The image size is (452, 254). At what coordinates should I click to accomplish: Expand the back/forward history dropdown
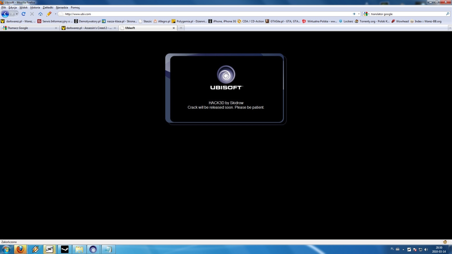tap(17, 14)
